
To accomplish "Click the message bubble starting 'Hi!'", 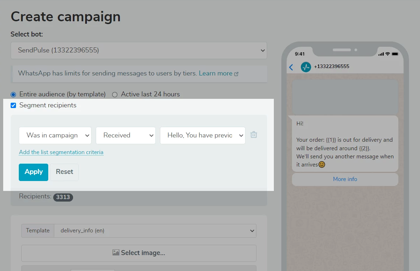I will coord(345,144).
